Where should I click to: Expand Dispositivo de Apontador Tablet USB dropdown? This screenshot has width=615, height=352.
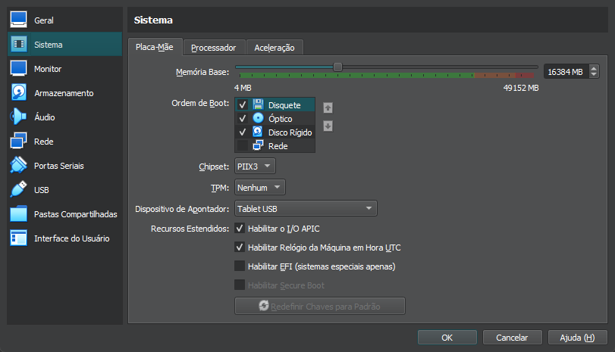pos(306,208)
